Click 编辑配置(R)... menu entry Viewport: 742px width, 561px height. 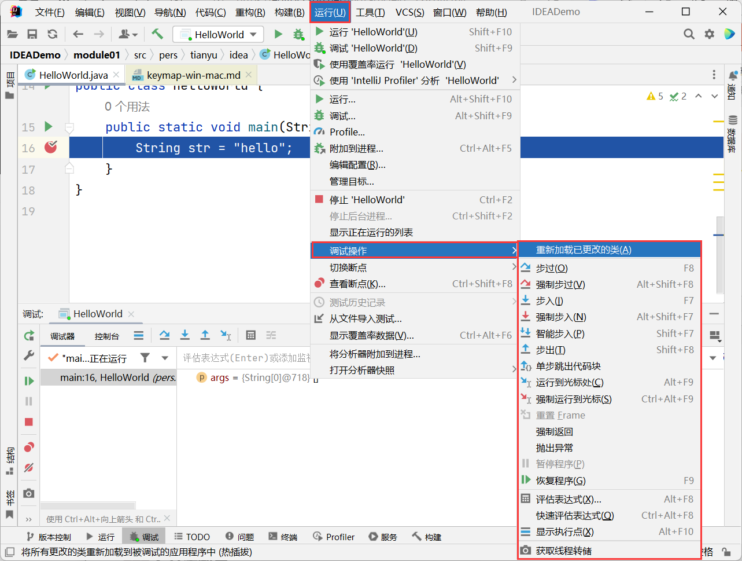415,165
